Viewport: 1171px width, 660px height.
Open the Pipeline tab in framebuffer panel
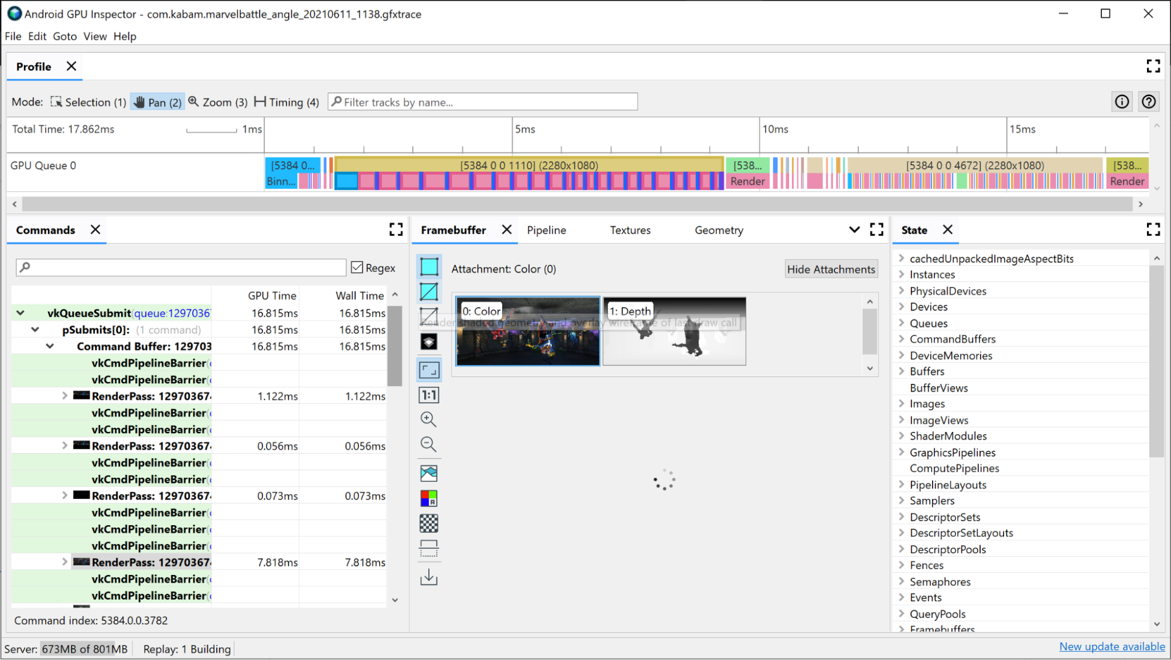point(547,230)
